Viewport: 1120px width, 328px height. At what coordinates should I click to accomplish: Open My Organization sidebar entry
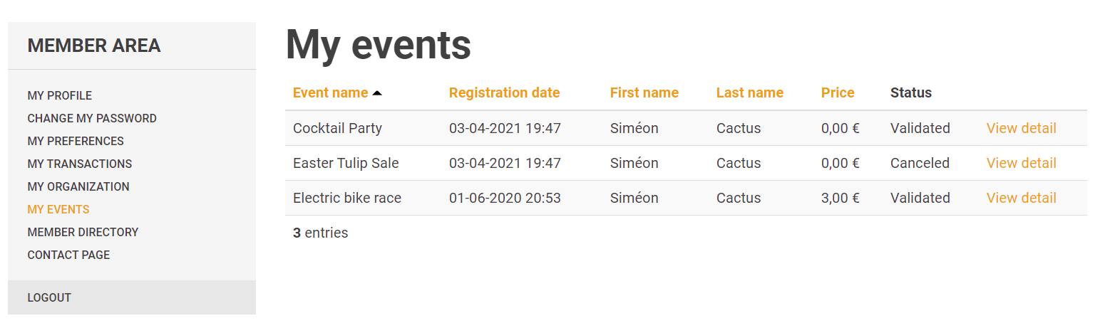tap(78, 186)
